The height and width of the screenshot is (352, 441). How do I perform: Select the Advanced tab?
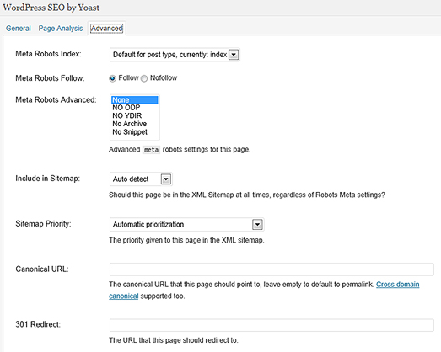106,29
